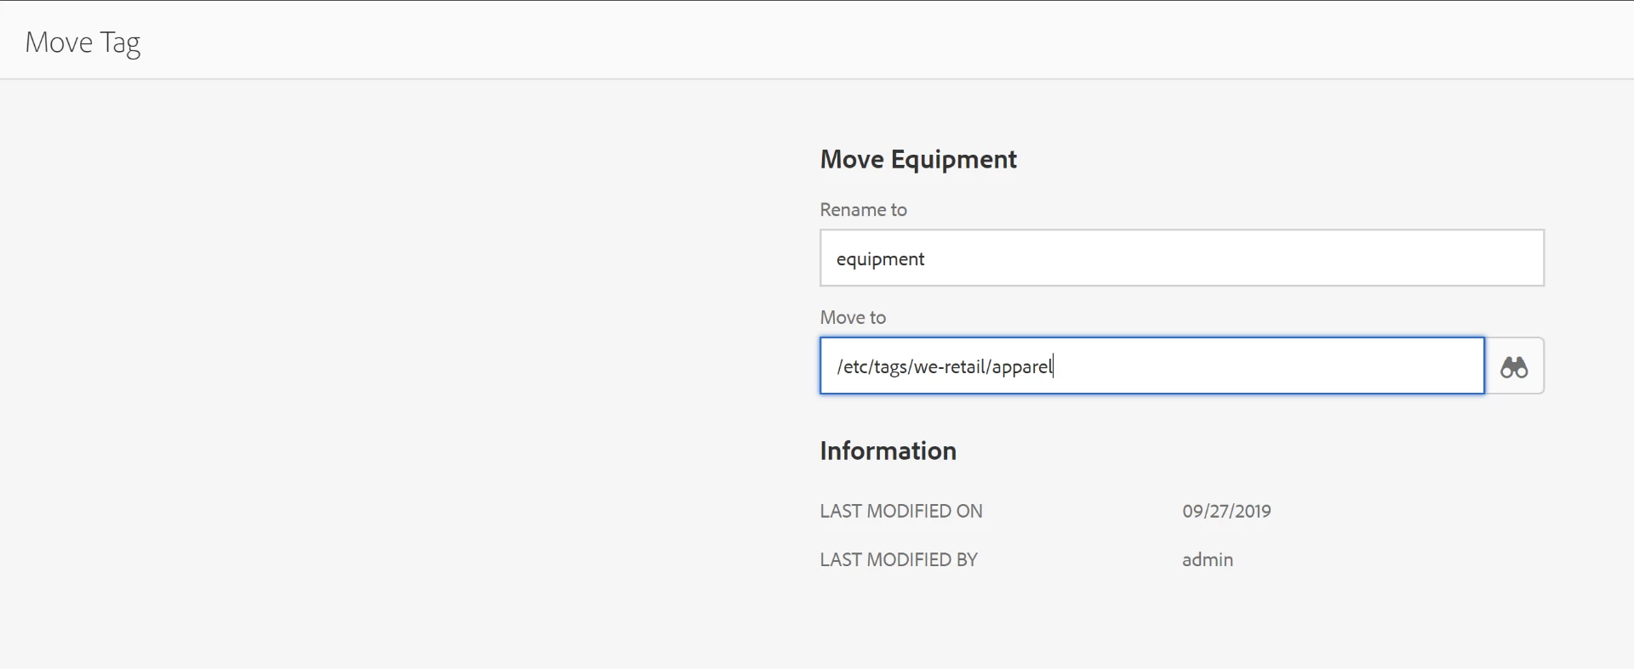Click the Information section heading

[x=888, y=451]
